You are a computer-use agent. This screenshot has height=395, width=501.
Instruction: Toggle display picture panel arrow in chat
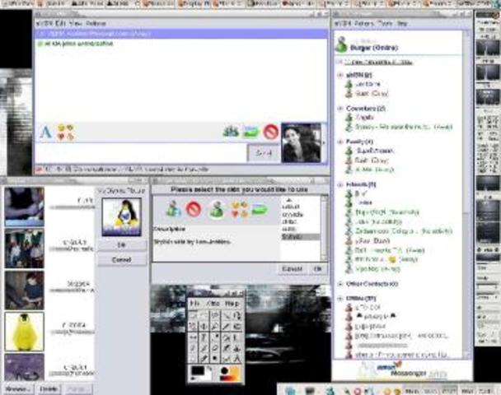click(325, 142)
